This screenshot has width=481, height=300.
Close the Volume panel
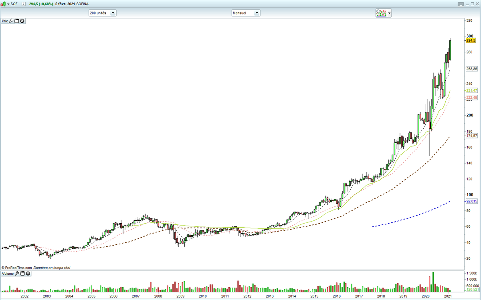click(27, 274)
